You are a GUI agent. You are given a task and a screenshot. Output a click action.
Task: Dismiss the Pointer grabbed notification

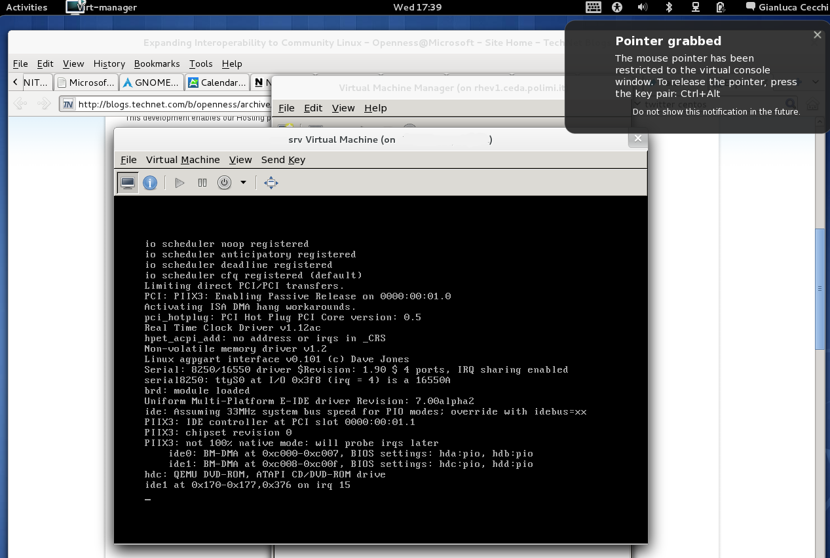(817, 35)
